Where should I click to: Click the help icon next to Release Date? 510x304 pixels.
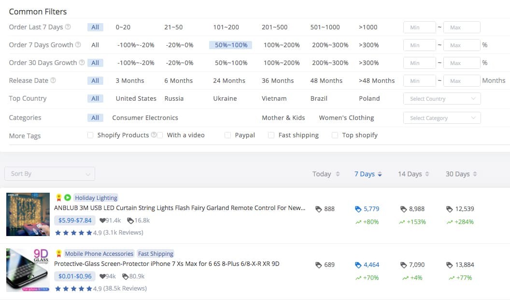tap(53, 80)
